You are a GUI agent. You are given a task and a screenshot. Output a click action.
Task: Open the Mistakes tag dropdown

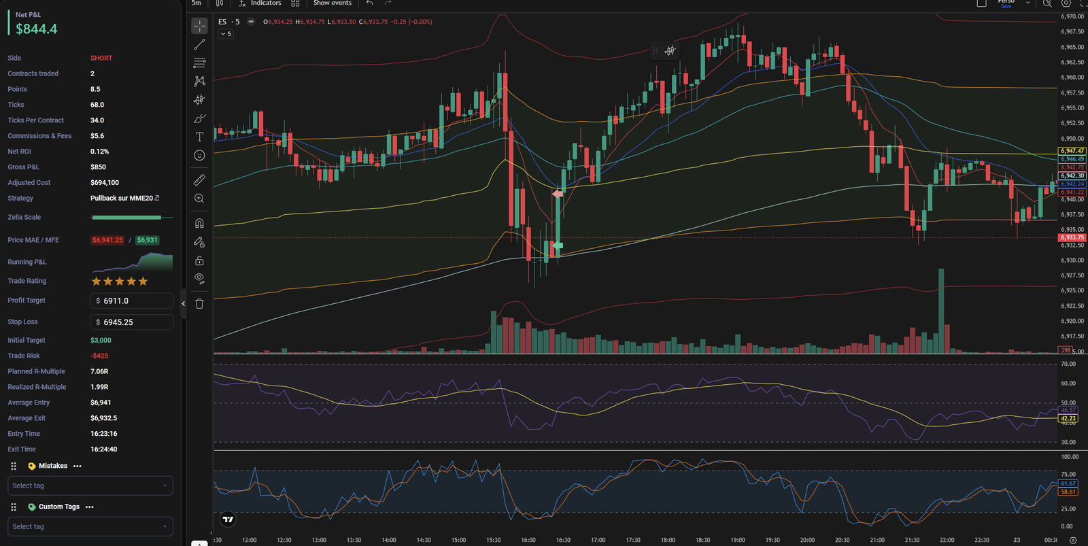[90, 485]
